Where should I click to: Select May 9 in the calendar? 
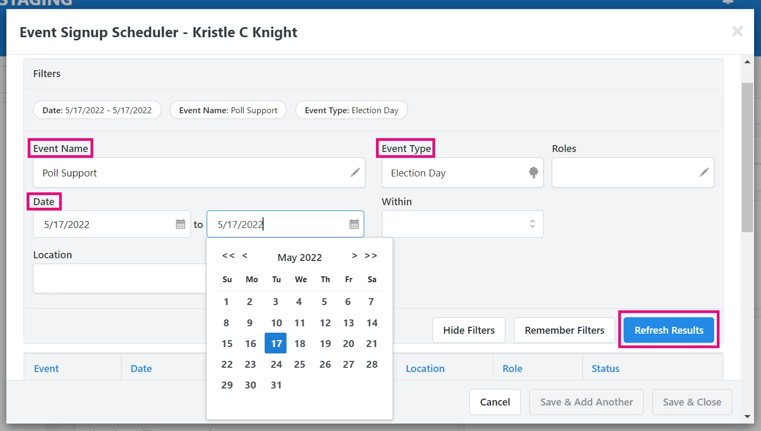tap(250, 323)
